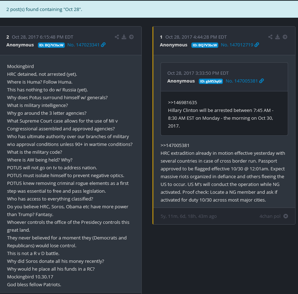The height and width of the screenshot is (294, 298).
Task: Click the share icon on post 2
Action: [x=117, y=37]
